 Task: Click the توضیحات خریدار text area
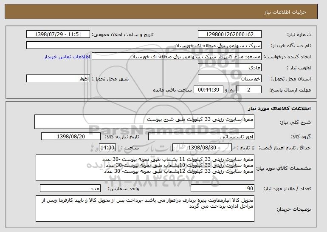click(x=145, y=209)
